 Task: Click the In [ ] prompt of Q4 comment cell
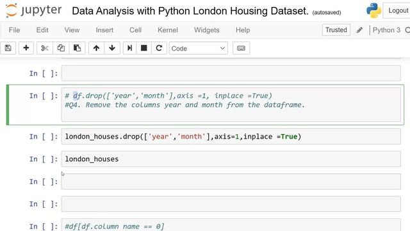44,96
